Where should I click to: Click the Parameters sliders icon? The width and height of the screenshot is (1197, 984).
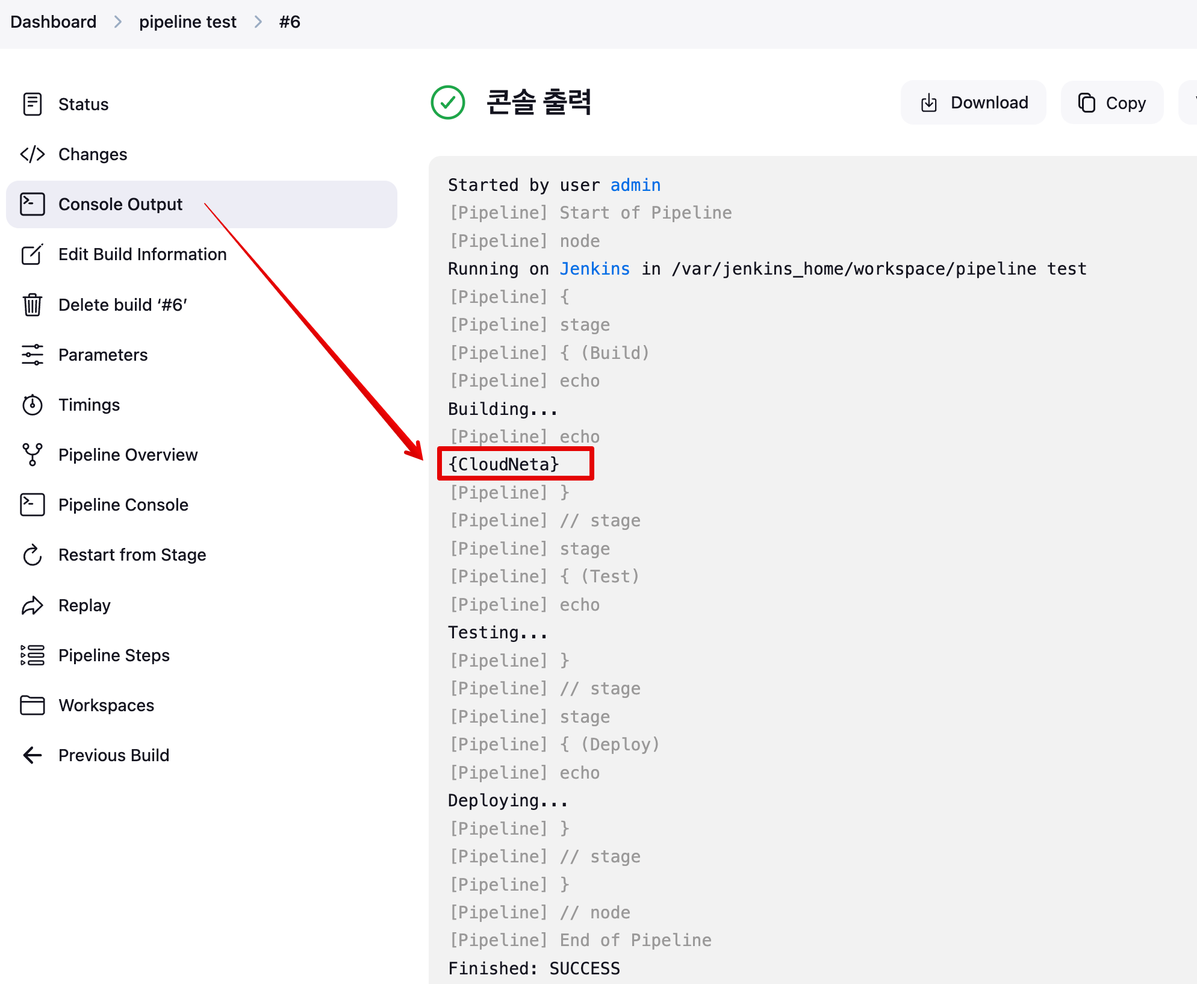tap(32, 355)
